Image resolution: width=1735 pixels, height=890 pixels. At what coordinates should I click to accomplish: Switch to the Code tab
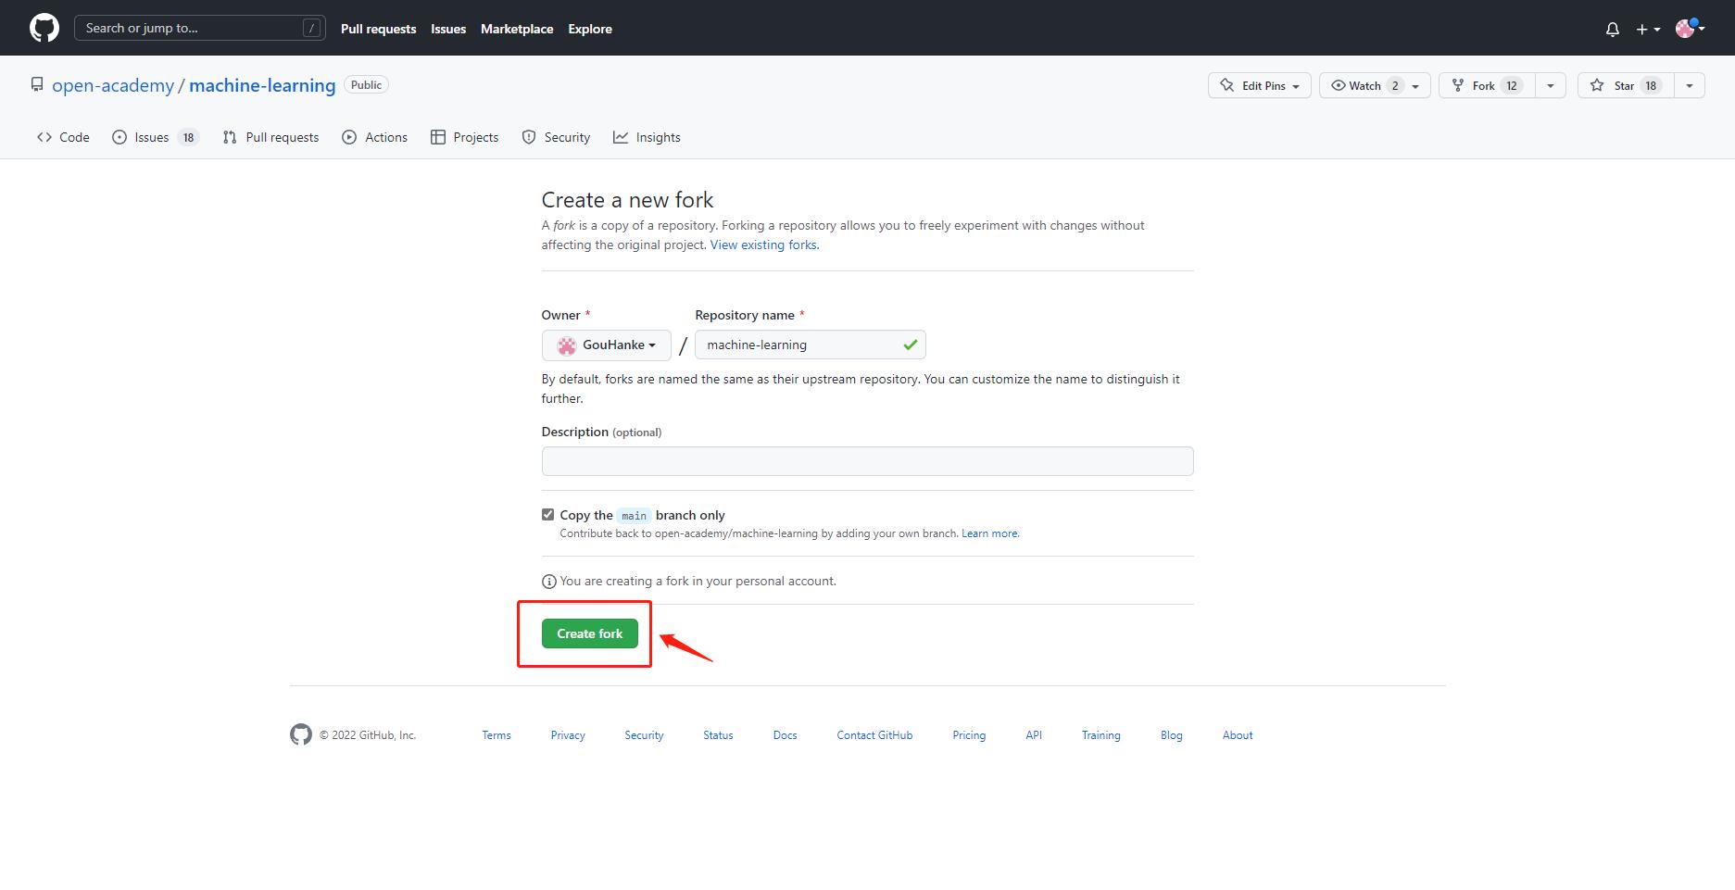click(63, 137)
